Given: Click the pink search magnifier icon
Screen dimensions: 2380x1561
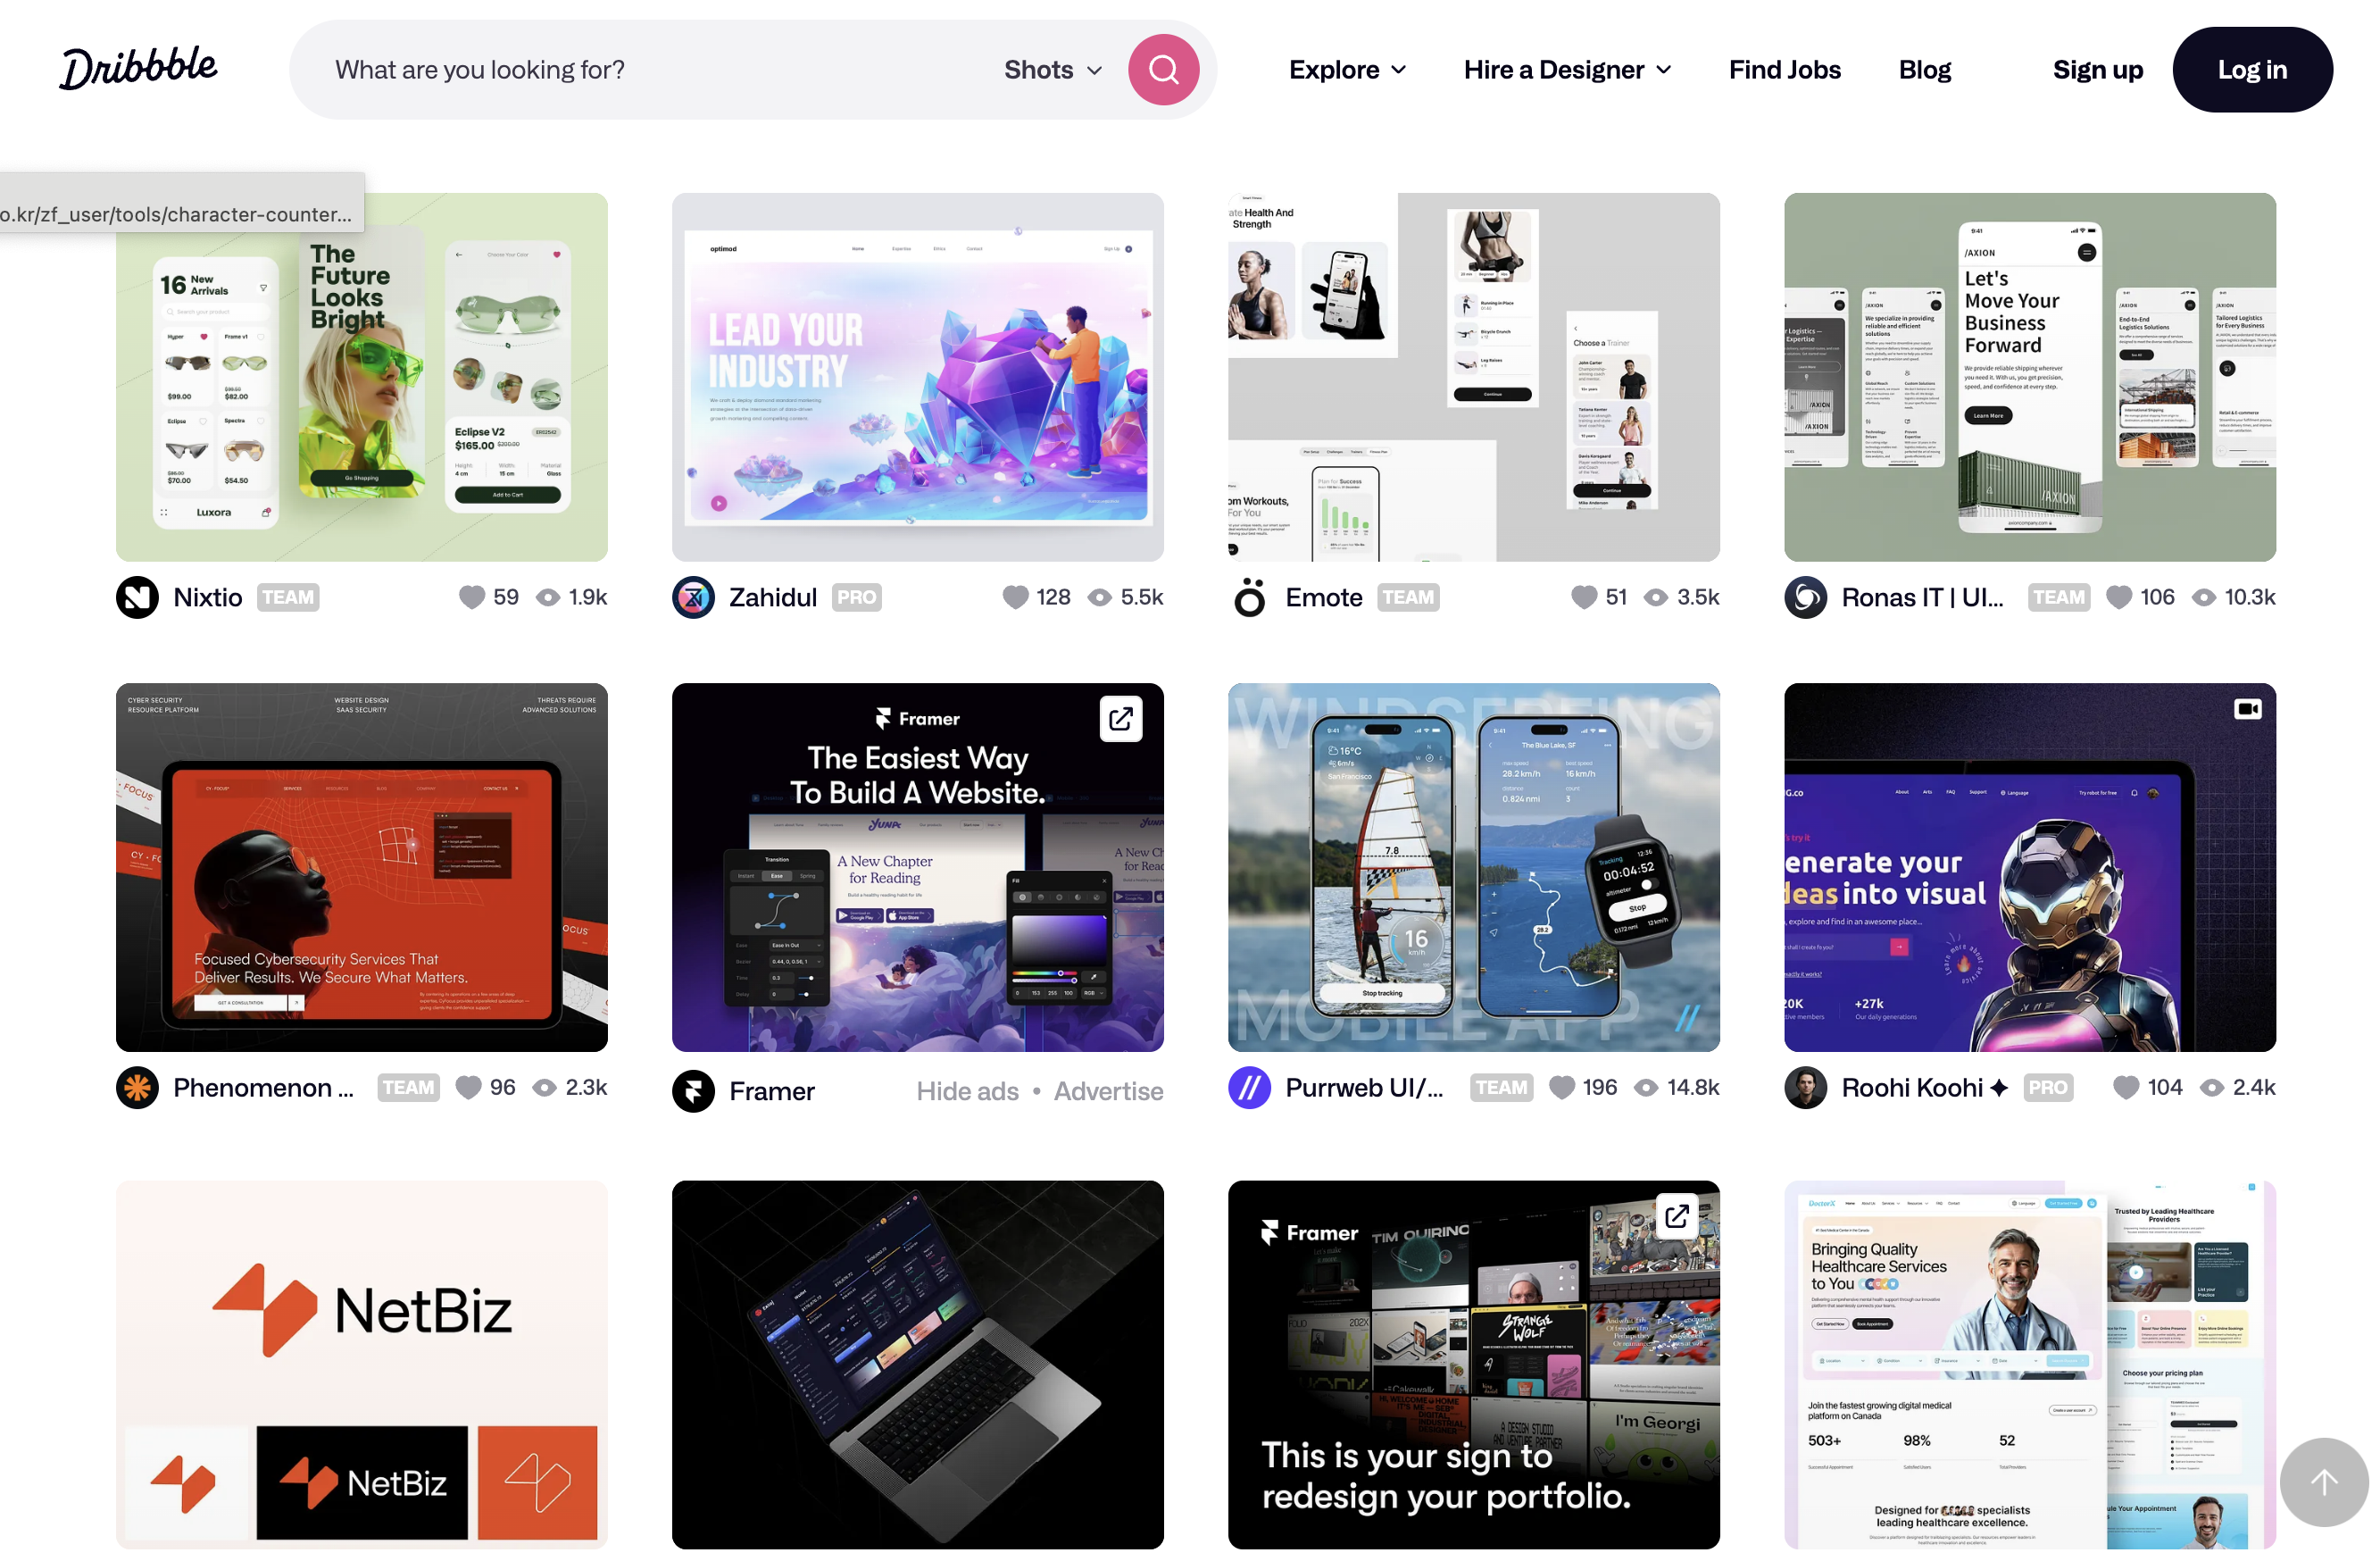Looking at the screenshot, I should point(1163,69).
